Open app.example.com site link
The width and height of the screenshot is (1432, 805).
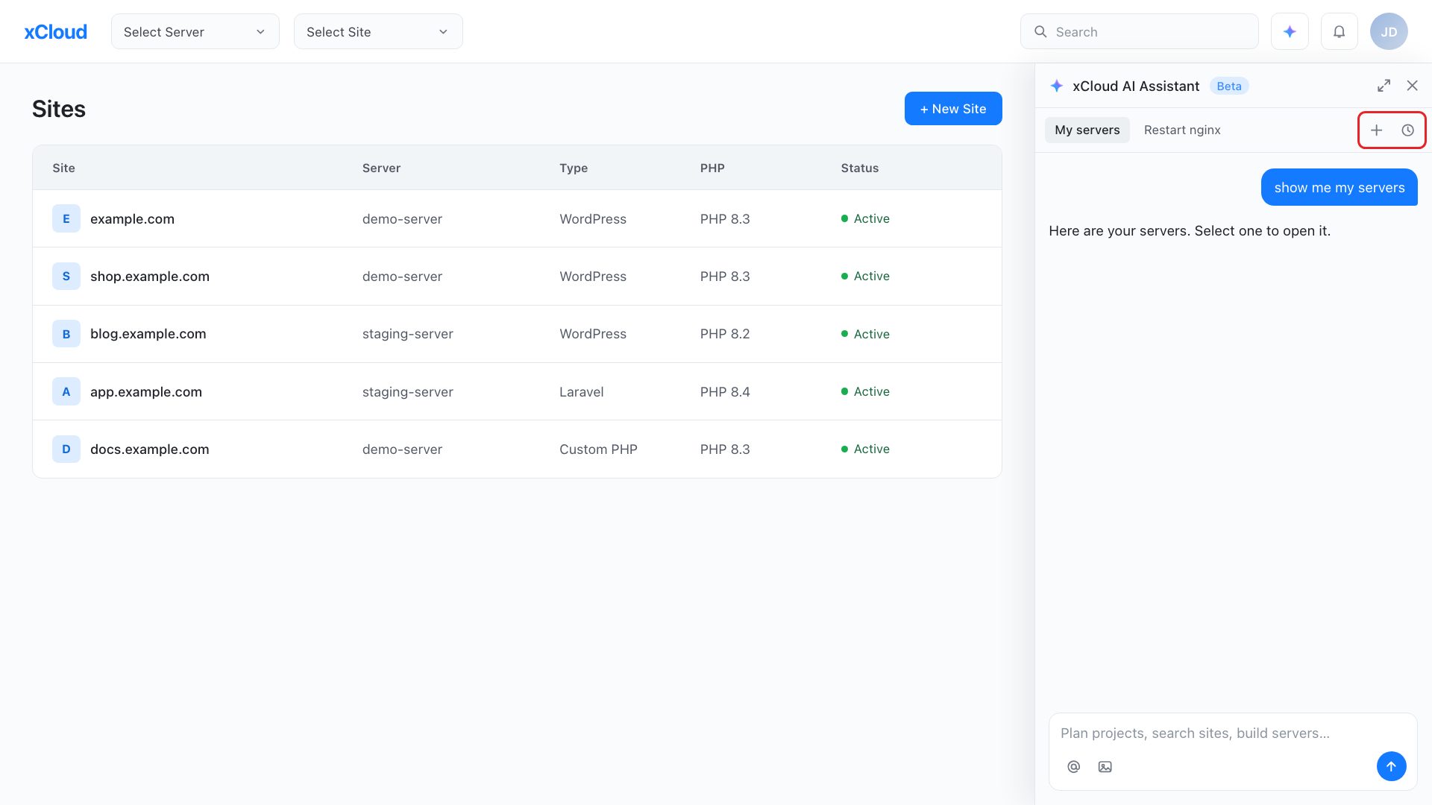pyautogui.click(x=146, y=392)
